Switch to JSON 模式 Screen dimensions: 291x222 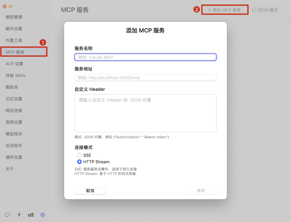(x=265, y=10)
